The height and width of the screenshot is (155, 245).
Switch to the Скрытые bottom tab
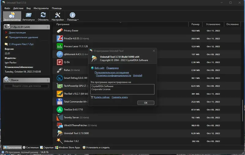[x=47, y=148]
